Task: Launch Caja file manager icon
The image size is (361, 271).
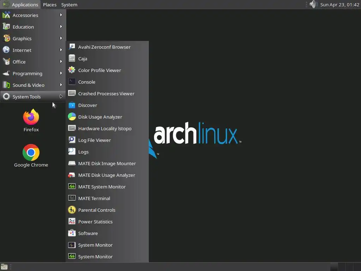Action: click(x=72, y=58)
